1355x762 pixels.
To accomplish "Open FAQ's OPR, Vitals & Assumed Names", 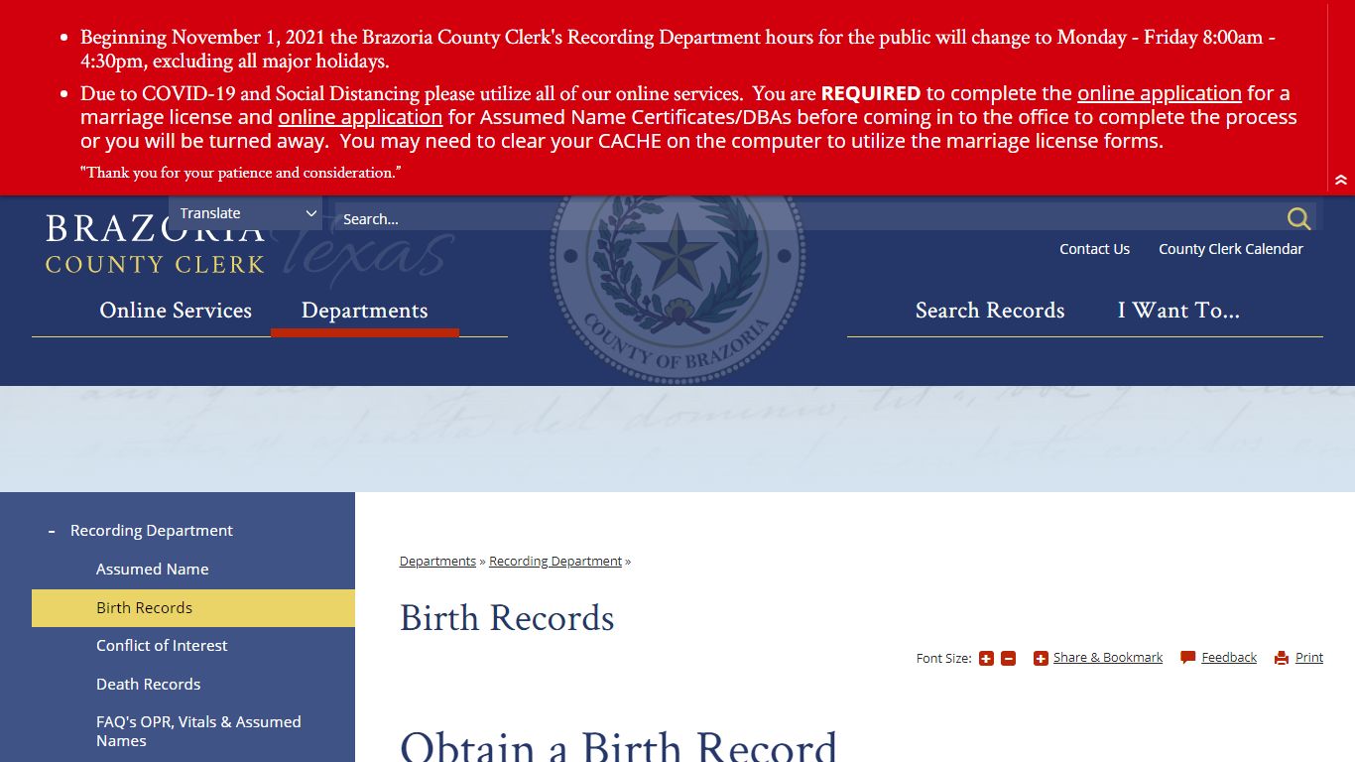I will click(x=198, y=731).
